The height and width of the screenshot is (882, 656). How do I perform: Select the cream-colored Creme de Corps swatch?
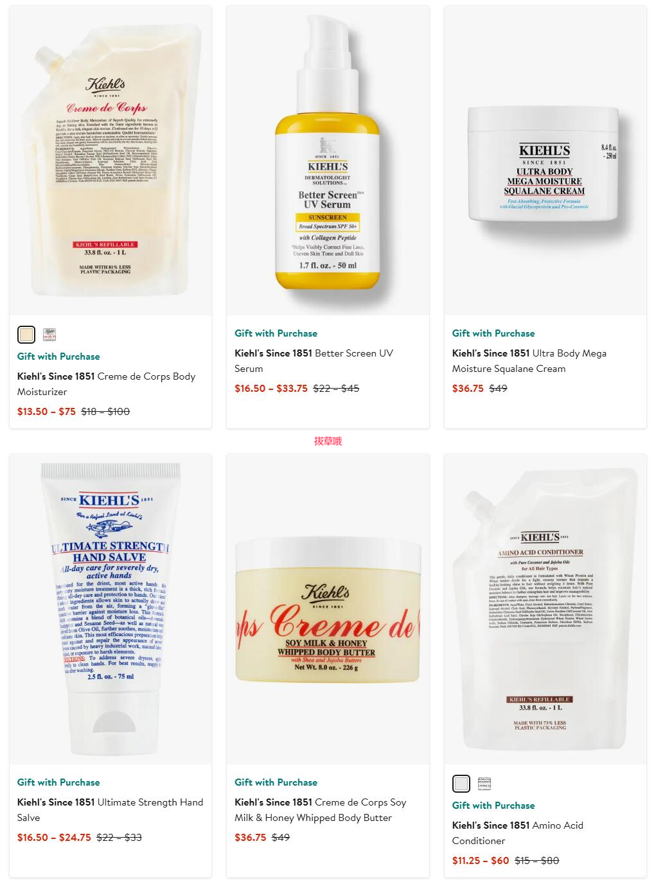[26, 335]
